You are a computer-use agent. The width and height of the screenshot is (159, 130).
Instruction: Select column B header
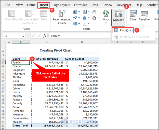coord(21,42)
